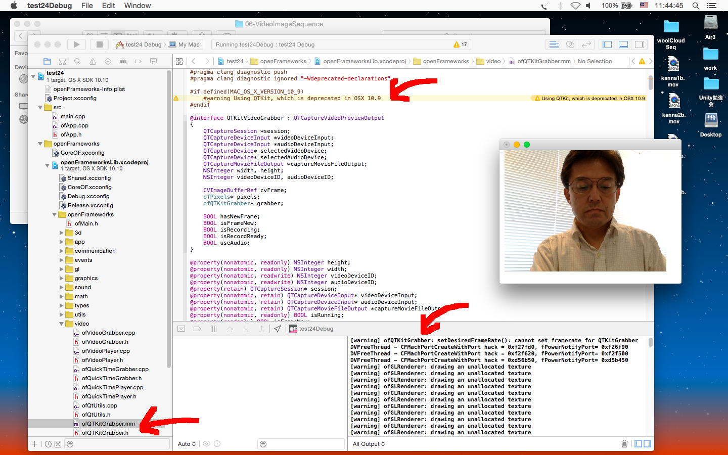The width and height of the screenshot is (728, 455).
Task: Collapse the video folder
Action: click(x=62, y=324)
